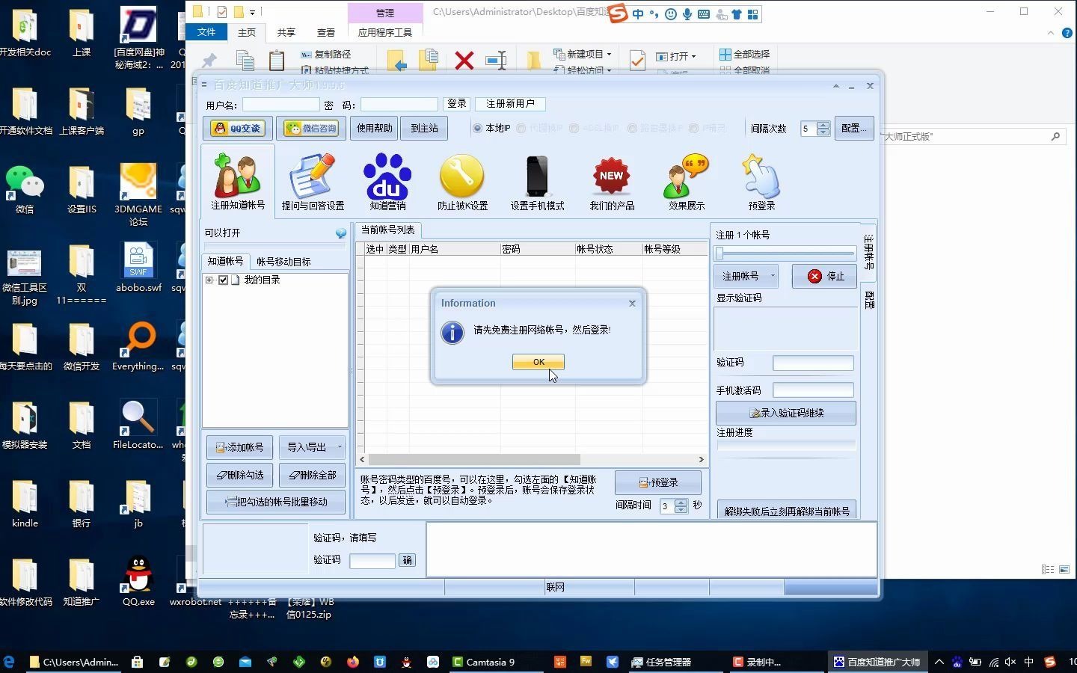This screenshot has width=1077, height=673.
Task: Open the FileLocator desktop icon
Action: click(x=138, y=425)
